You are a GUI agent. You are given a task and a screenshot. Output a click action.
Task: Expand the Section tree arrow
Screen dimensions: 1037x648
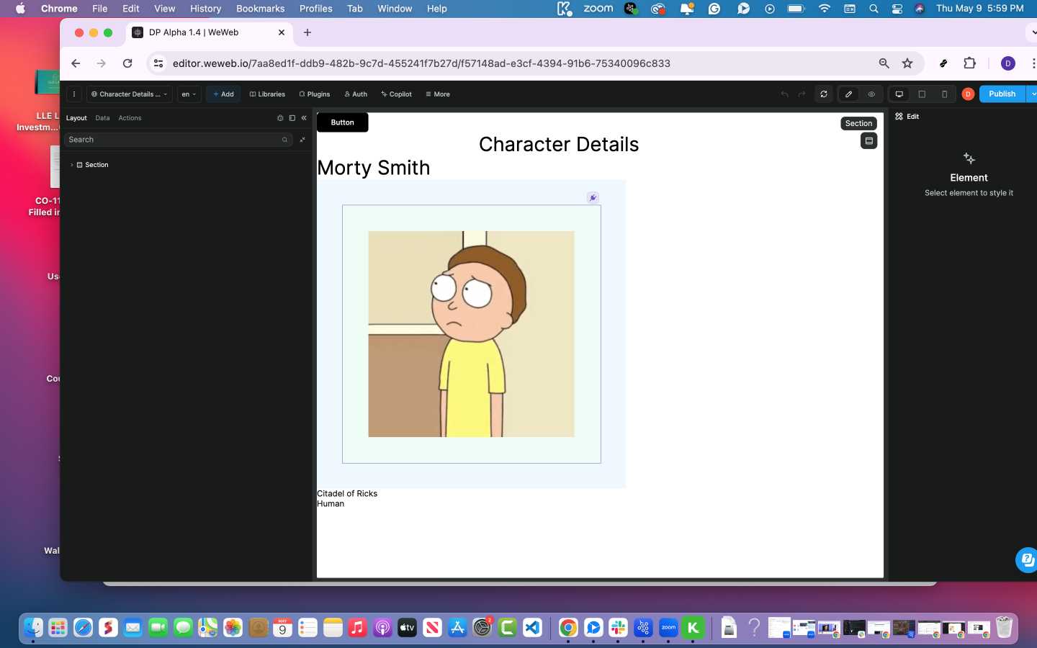pos(71,165)
